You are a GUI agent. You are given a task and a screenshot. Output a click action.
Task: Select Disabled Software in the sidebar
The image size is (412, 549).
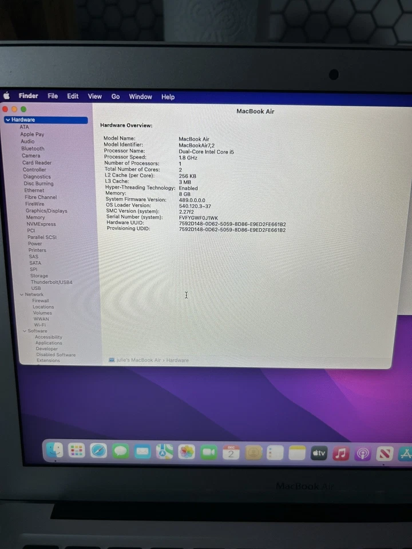click(x=56, y=355)
